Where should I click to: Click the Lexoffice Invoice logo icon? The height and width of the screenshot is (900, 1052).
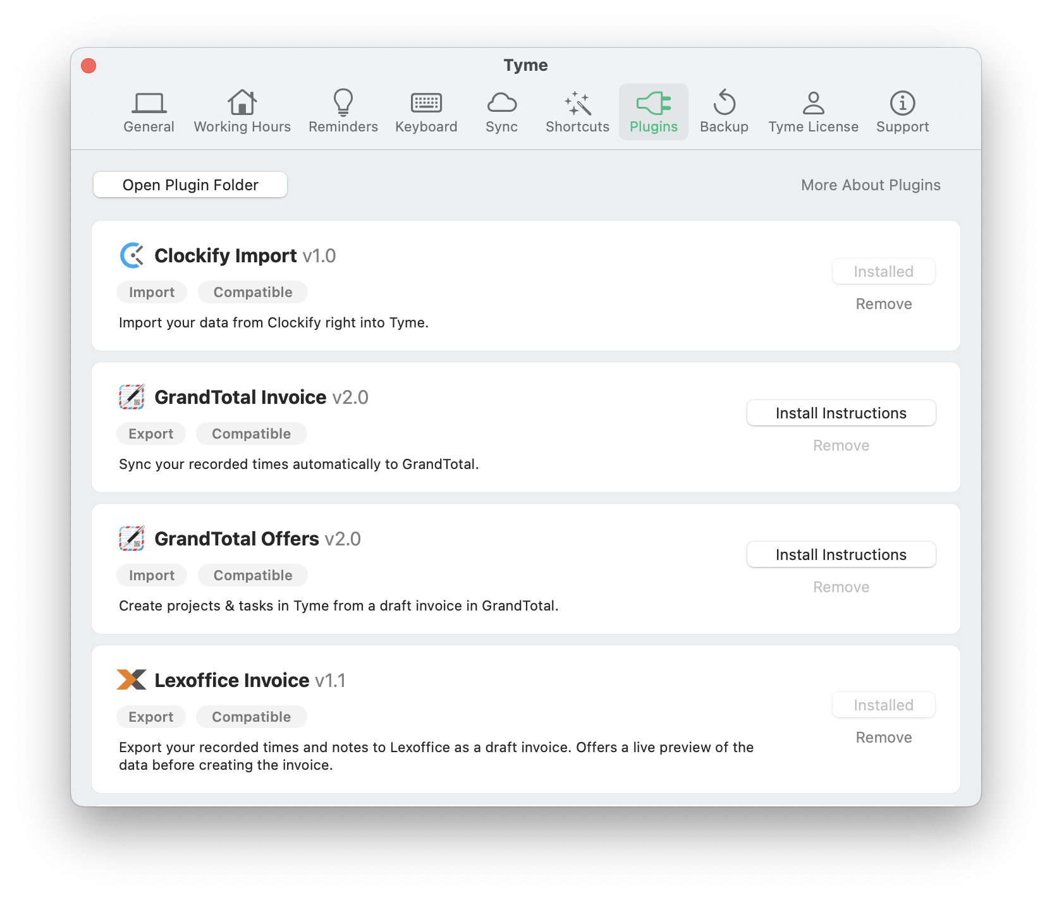[131, 680]
